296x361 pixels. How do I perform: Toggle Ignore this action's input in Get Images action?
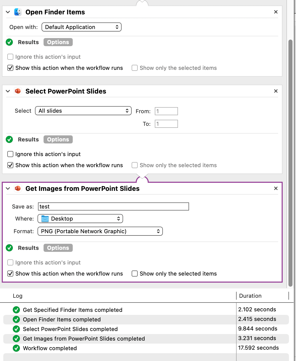[10, 262]
